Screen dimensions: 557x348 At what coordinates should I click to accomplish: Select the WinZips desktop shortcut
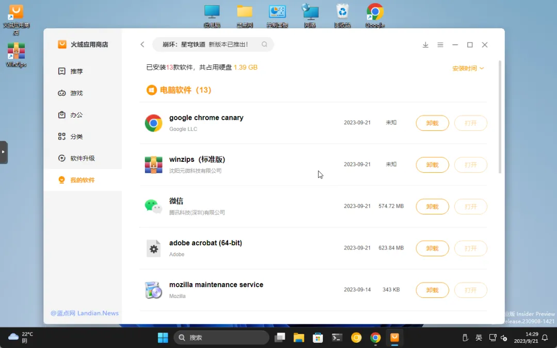16,55
